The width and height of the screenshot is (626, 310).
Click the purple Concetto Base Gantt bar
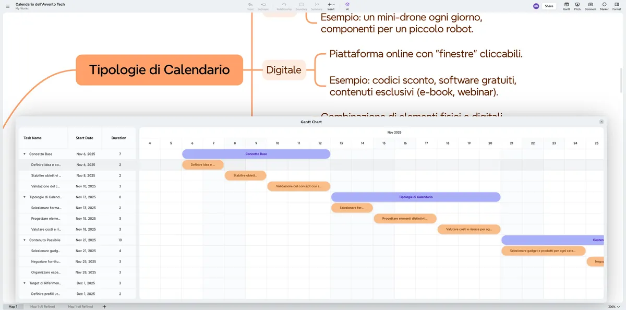coord(256,154)
